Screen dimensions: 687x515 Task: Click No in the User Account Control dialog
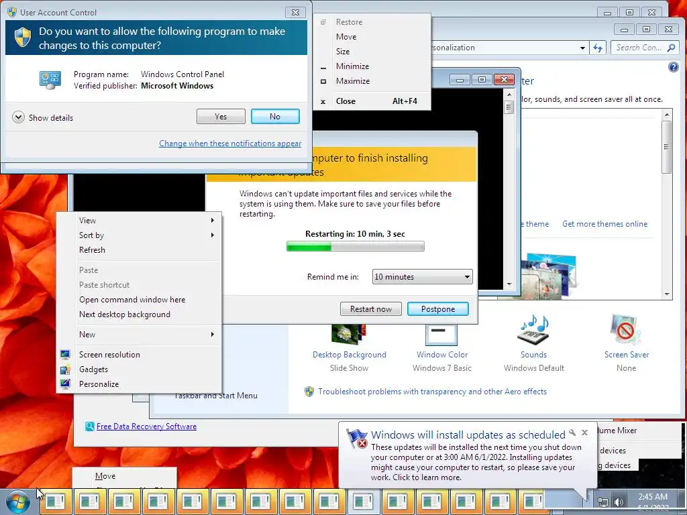click(275, 117)
